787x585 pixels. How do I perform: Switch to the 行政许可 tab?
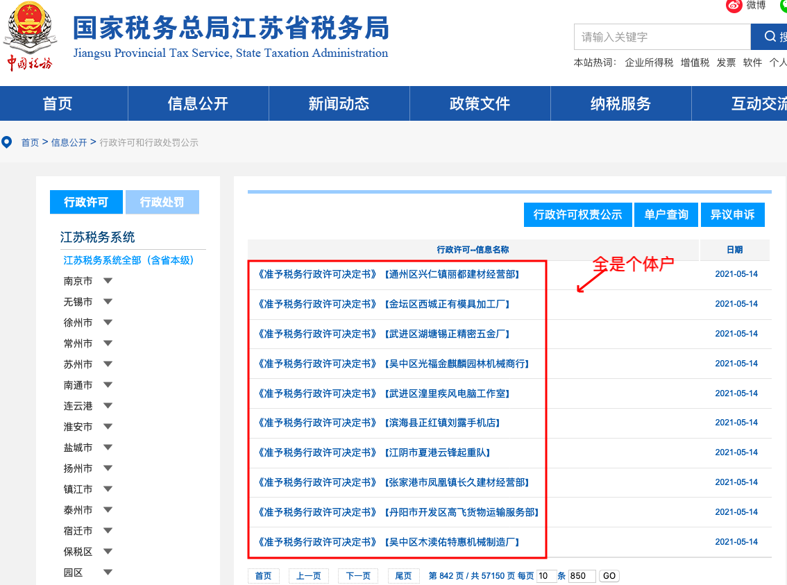pyautogui.click(x=85, y=201)
